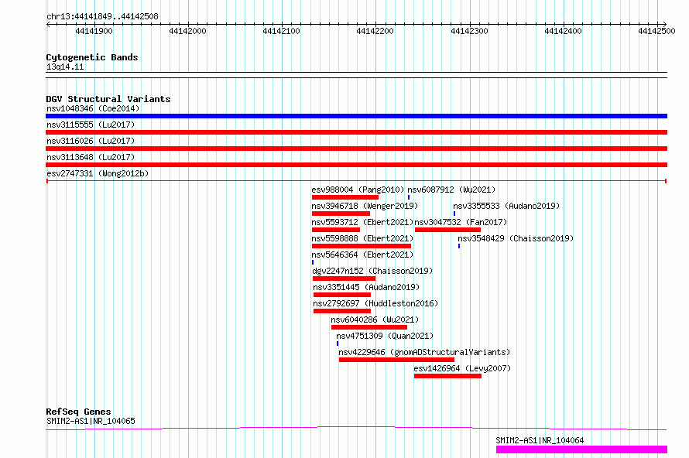Open the nsv5593712 (Ebert2021) label

pyautogui.click(x=362, y=222)
